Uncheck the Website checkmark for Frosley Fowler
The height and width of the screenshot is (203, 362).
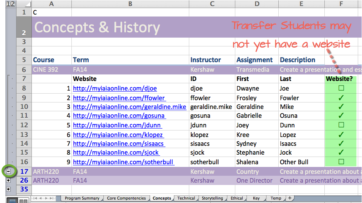341,98
